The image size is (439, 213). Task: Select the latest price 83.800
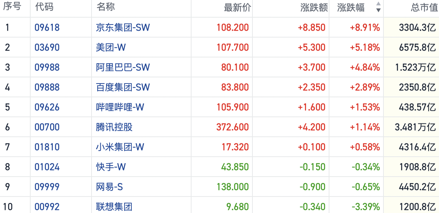(235, 87)
